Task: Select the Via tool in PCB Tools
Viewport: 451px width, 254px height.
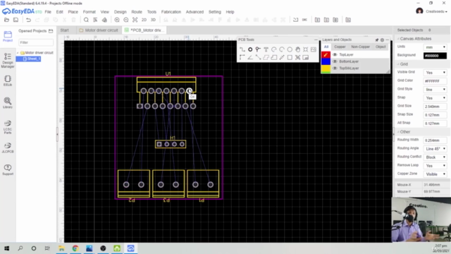Action: click(258, 49)
